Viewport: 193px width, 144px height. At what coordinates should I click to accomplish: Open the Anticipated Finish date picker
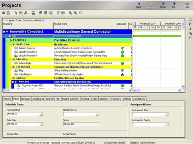(167, 124)
